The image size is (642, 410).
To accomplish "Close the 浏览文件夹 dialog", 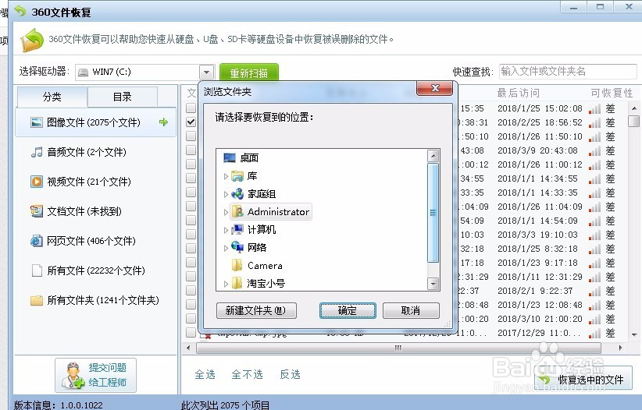I will point(435,88).
